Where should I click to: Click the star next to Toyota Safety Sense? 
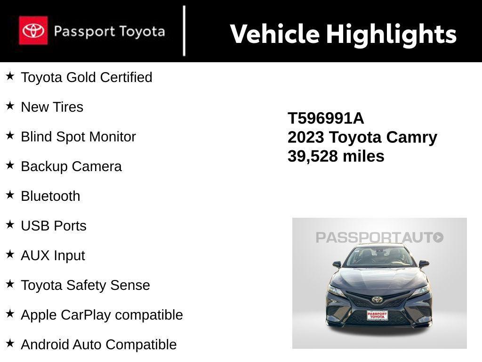click(x=10, y=284)
